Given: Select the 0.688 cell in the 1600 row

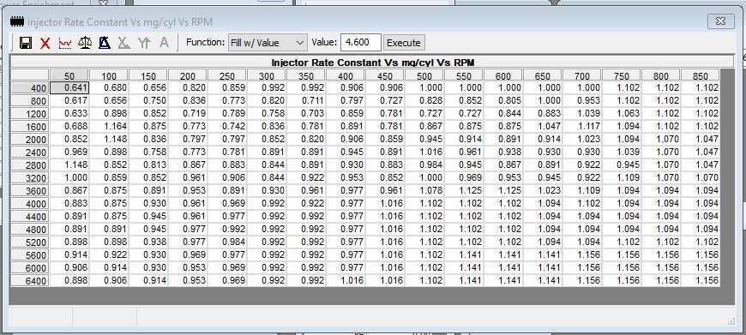Looking at the screenshot, I should pos(69,127).
